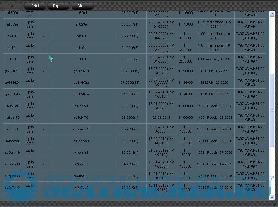
Task: Click the Print button
Action: [35, 6]
